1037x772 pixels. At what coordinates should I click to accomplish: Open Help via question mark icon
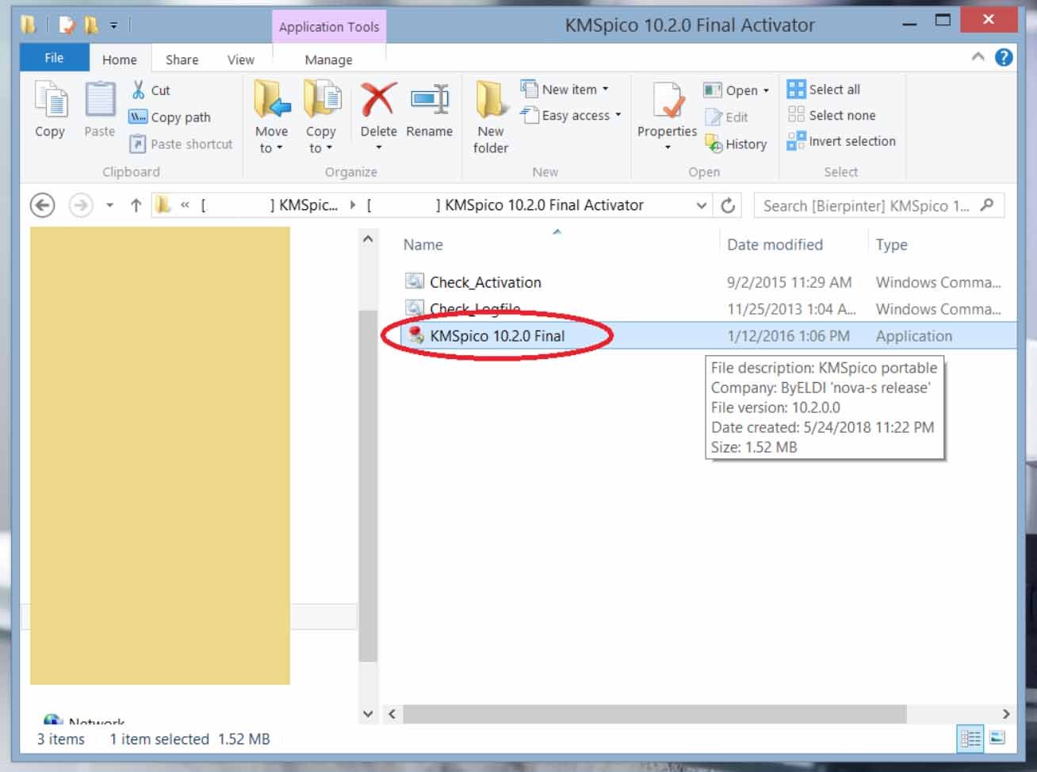pyautogui.click(x=1004, y=57)
